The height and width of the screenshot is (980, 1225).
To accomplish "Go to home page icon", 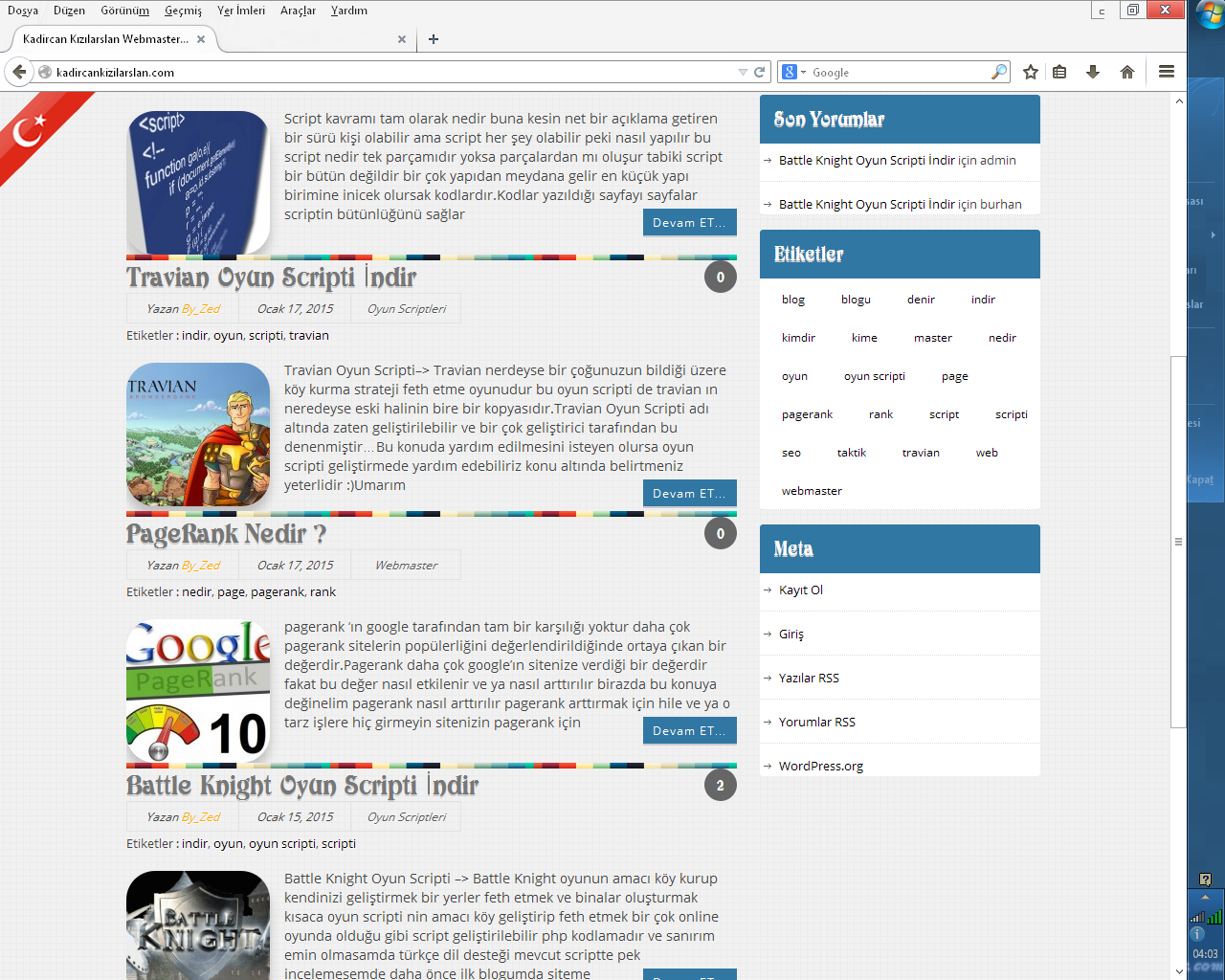I will pyautogui.click(x=1127, y=72).
